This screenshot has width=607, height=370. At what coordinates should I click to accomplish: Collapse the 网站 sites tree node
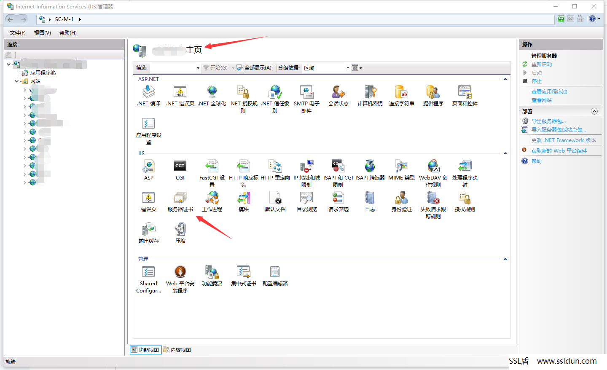tap(17, 81)
